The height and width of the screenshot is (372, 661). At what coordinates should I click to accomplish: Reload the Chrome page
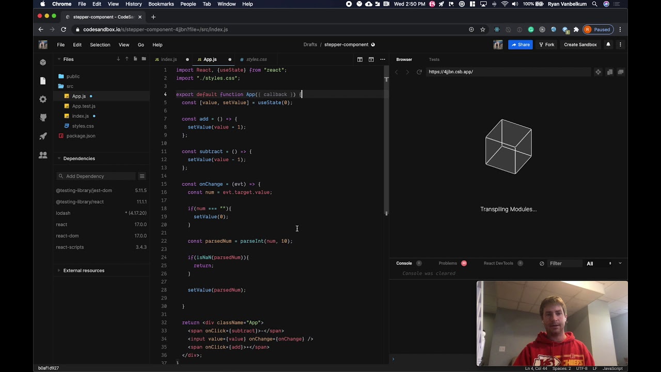tap(64, 29)
